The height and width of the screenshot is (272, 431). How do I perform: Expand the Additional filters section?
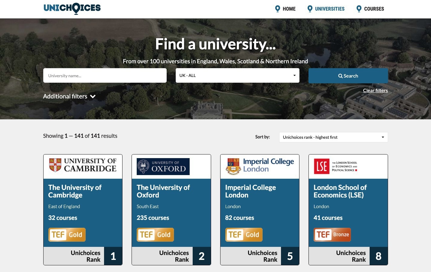coord(69,96)
